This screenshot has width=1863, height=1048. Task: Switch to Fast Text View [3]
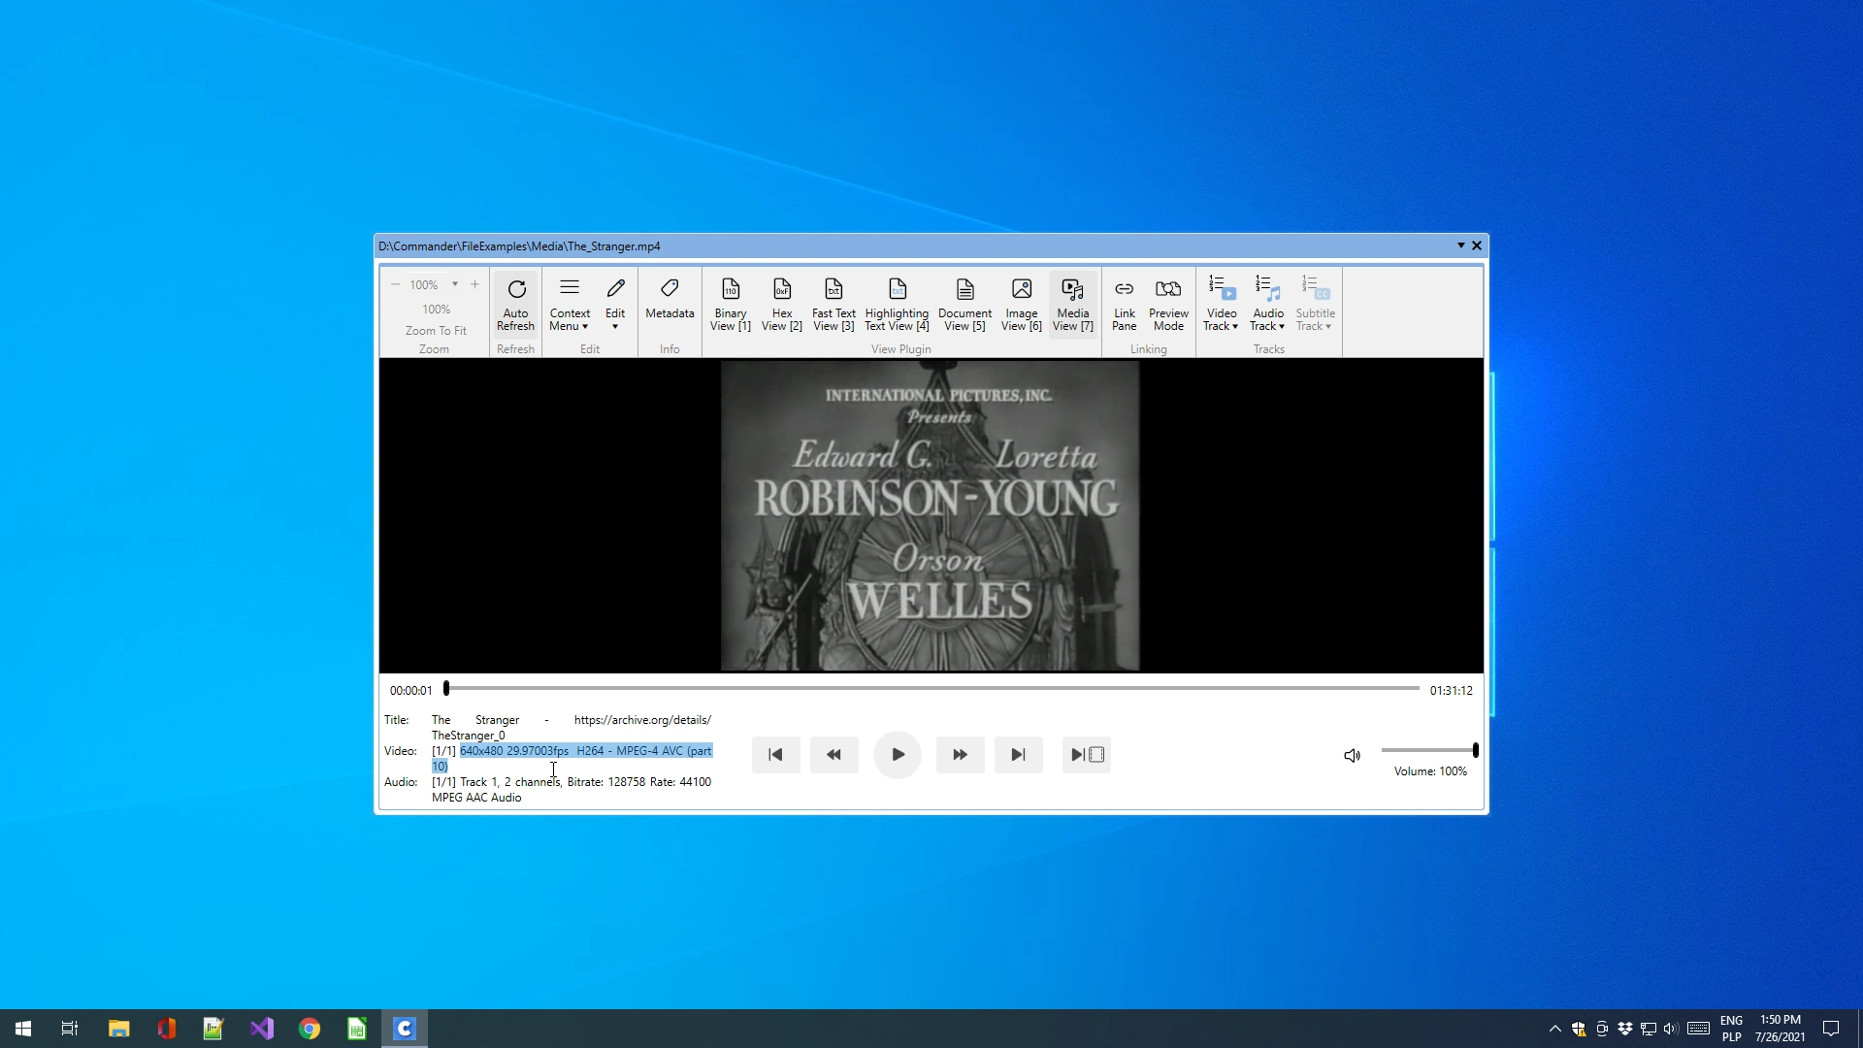pyautogui.click(x=833, y=304)
